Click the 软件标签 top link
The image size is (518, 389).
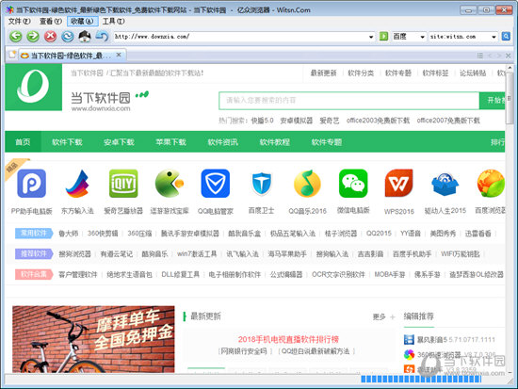[x=435, y=73]
